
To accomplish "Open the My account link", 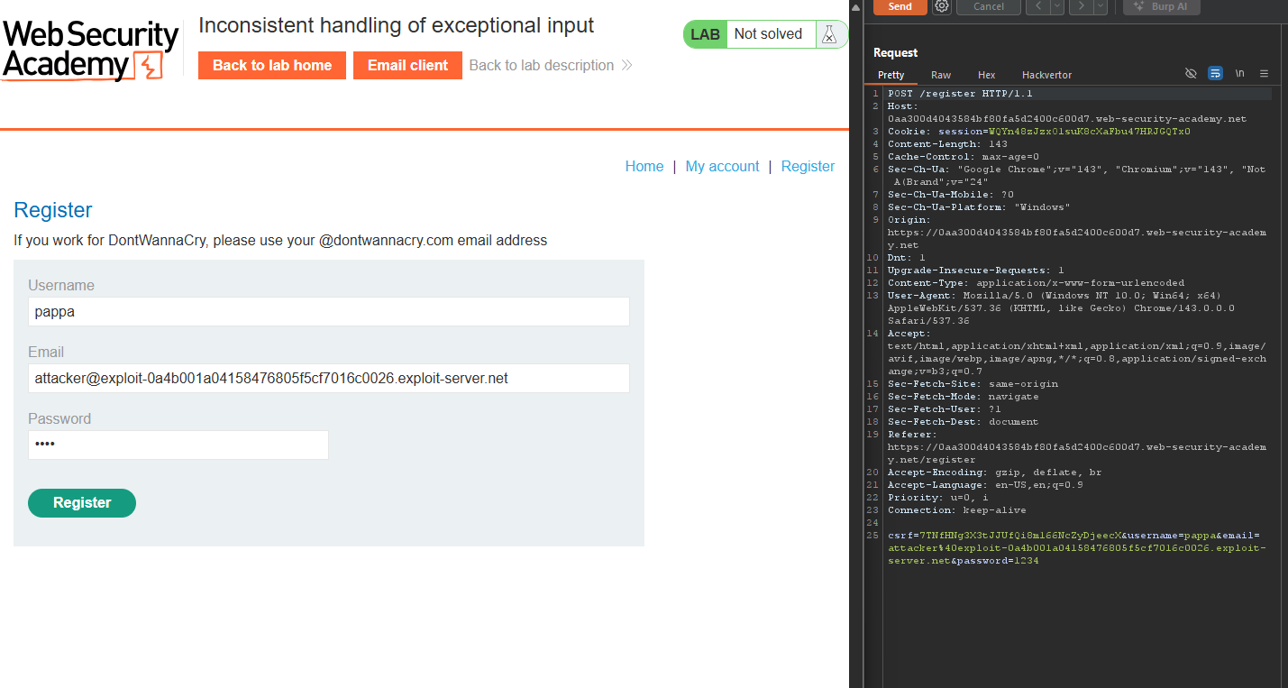I will [723, 167].
